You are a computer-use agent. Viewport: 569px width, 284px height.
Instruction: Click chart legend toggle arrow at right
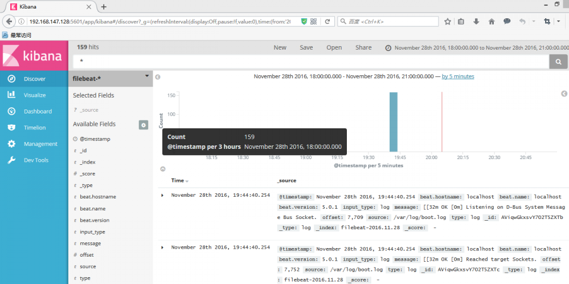[564, 94]
